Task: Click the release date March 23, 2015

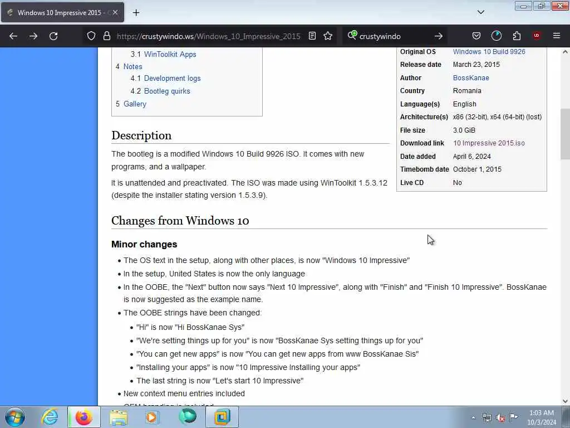Action: tap(476, 65)
